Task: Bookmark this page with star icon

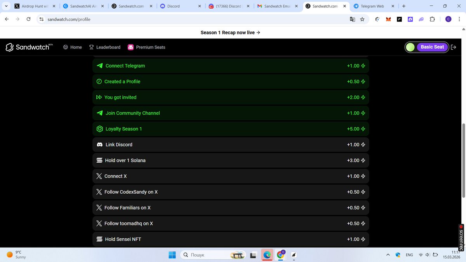Action: (362, 19)
